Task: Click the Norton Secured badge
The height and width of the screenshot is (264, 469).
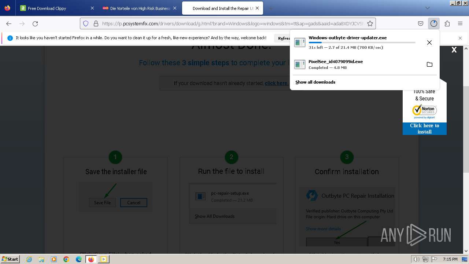Action: (425, 112)
